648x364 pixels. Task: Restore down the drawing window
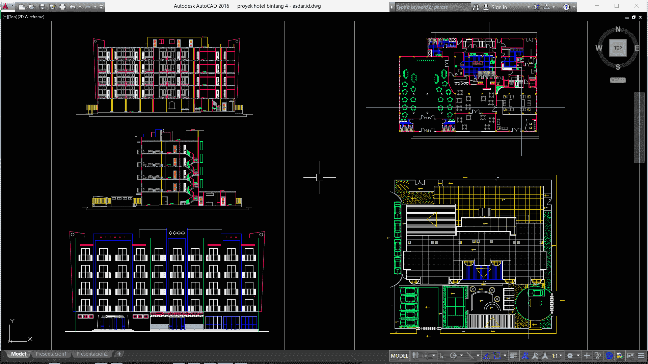(x=633, y=17)
